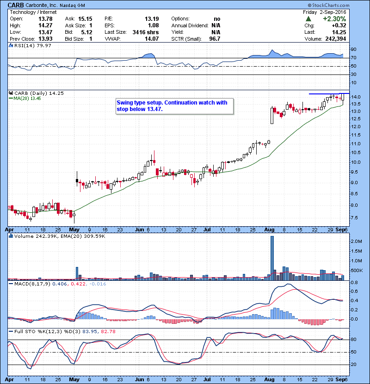Click the SCTR (Small) value "96.7"
370x384 pixels.
coord(215,39)
